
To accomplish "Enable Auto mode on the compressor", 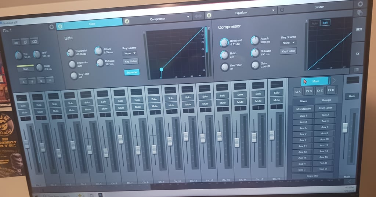I will pyautogui.click(x=315, y=23).
